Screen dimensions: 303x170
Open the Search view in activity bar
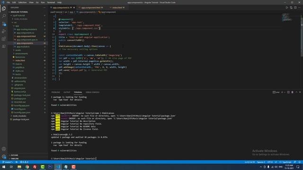click(x=4, y=16)
